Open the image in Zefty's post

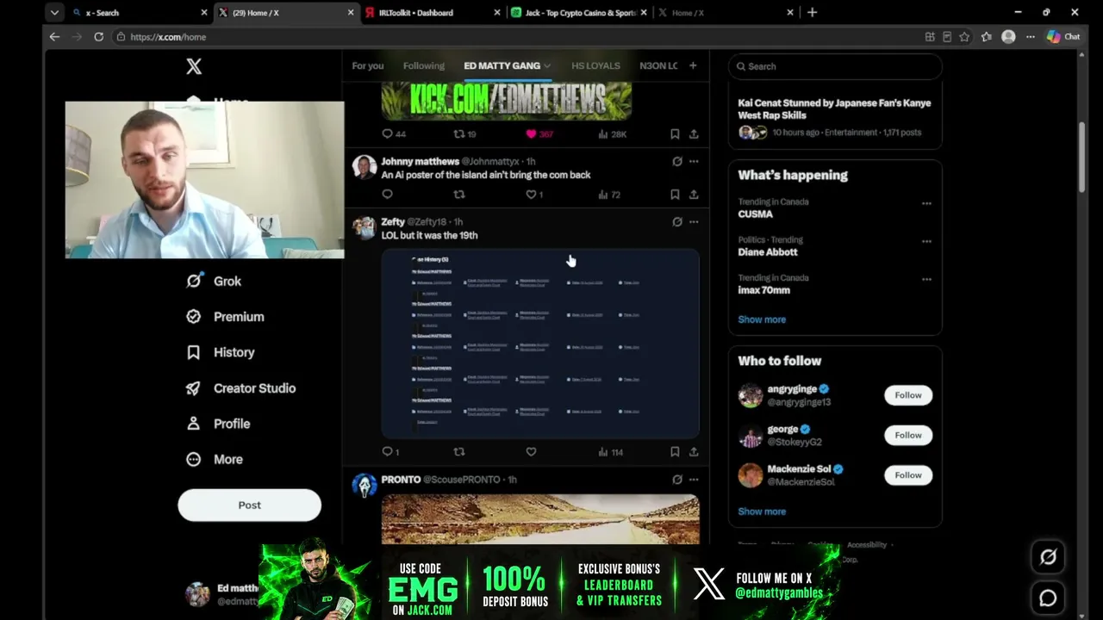540,344
